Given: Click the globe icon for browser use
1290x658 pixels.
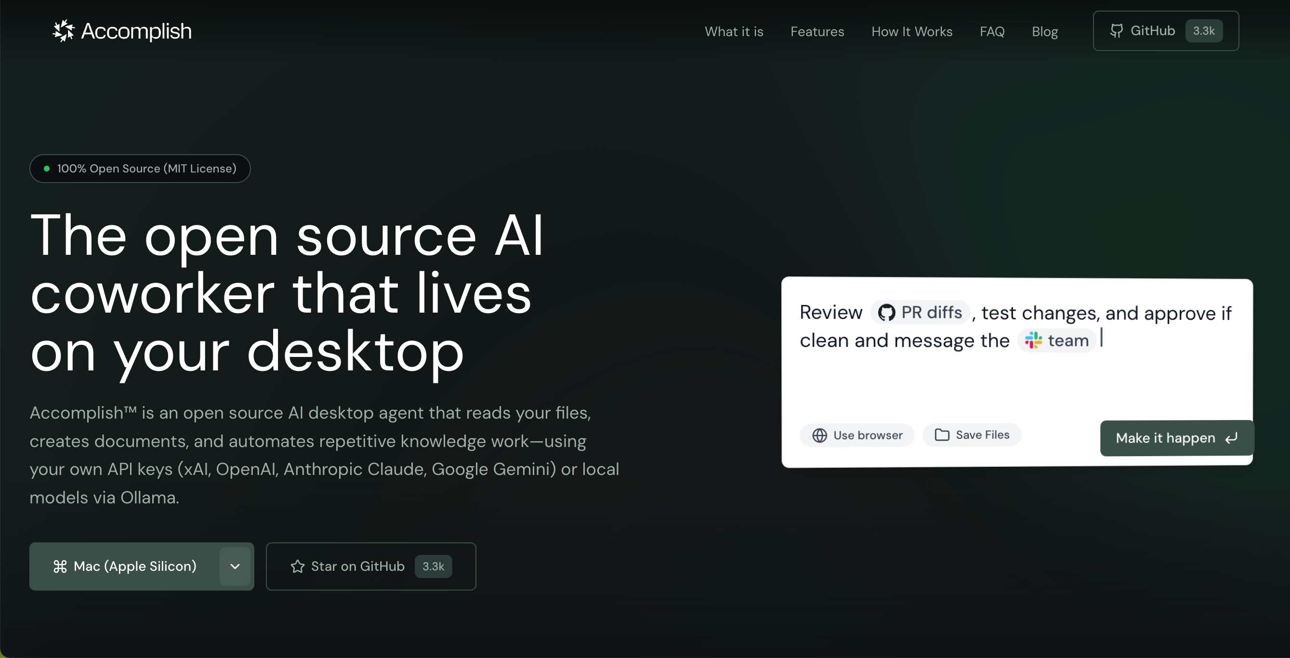Looking at the screenshot, I should [x=819, y=435].
